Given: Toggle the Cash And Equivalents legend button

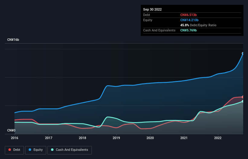Looking at the screenshot, I should [x=69, y=150].
